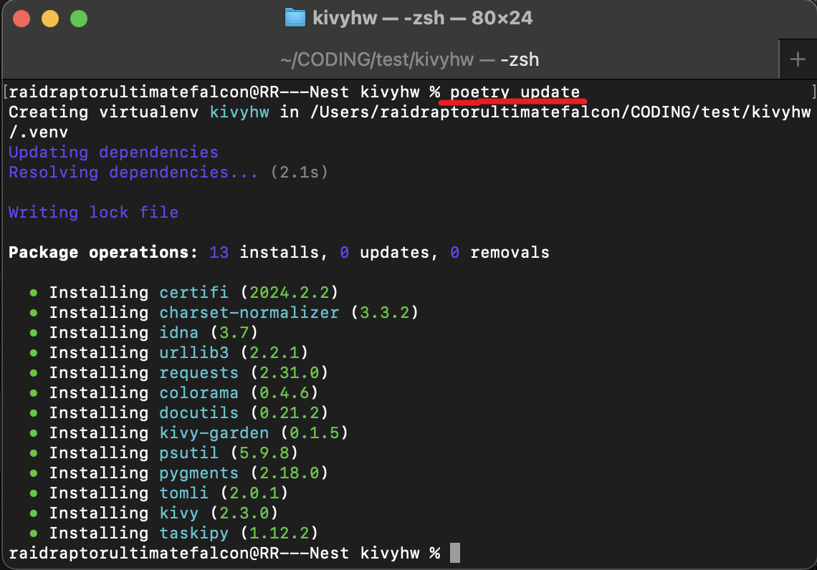This screenshot has width=817, height=570.
Task: Click the '/.venv' line
Action: coord(39,132)
